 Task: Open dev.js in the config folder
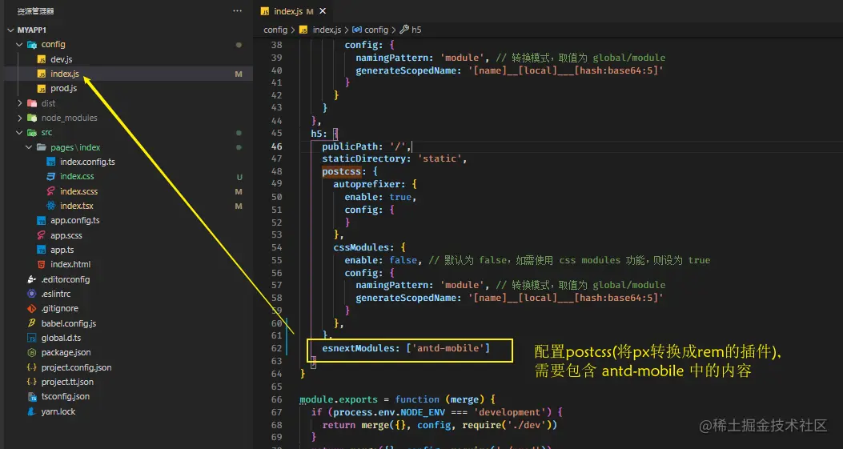tap(62, 59)
